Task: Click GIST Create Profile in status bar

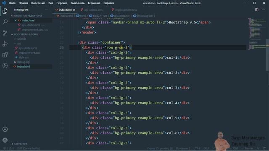Action: coord(28,148)
